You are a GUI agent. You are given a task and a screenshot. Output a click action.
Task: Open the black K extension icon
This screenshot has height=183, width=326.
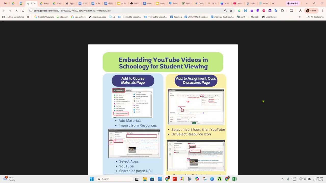(x=270, y=11)
